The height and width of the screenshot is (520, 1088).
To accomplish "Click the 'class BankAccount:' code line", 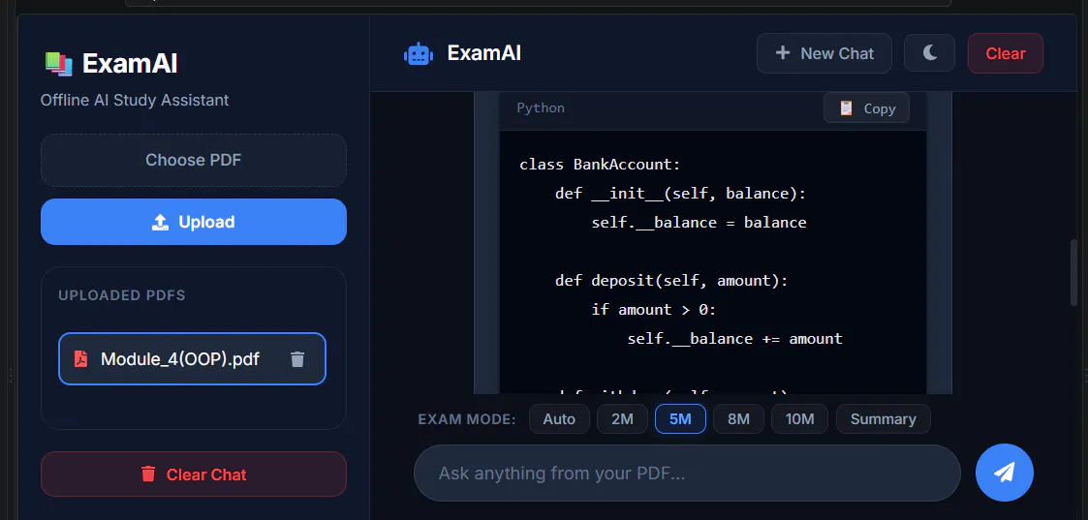I will [x=601, y=165].
